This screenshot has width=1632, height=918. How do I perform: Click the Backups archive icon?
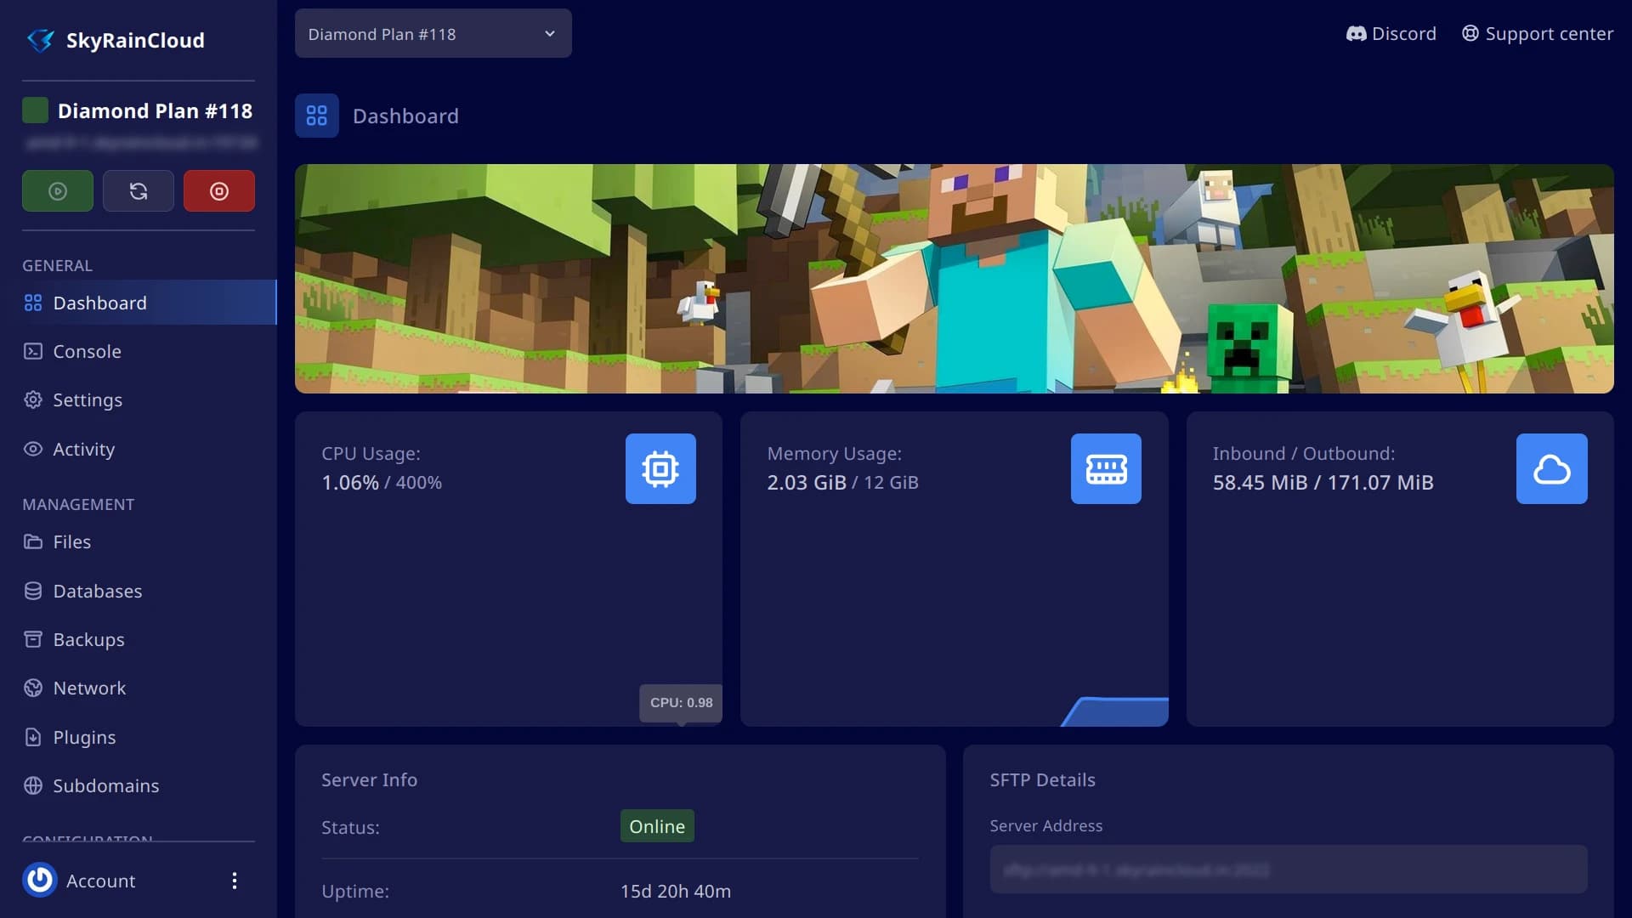click(33, 639)
